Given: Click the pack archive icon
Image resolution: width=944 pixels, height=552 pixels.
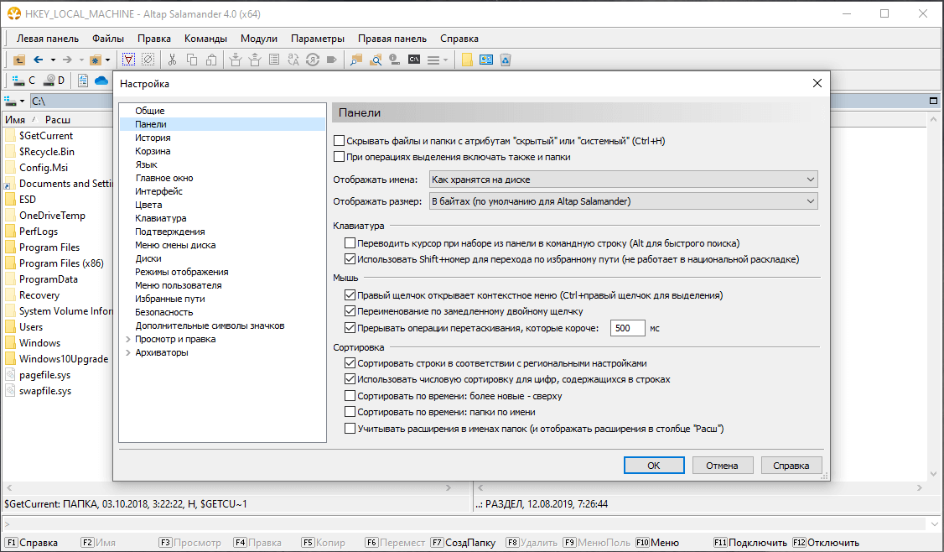Looking at the screenshot, I should pos(236,60).
